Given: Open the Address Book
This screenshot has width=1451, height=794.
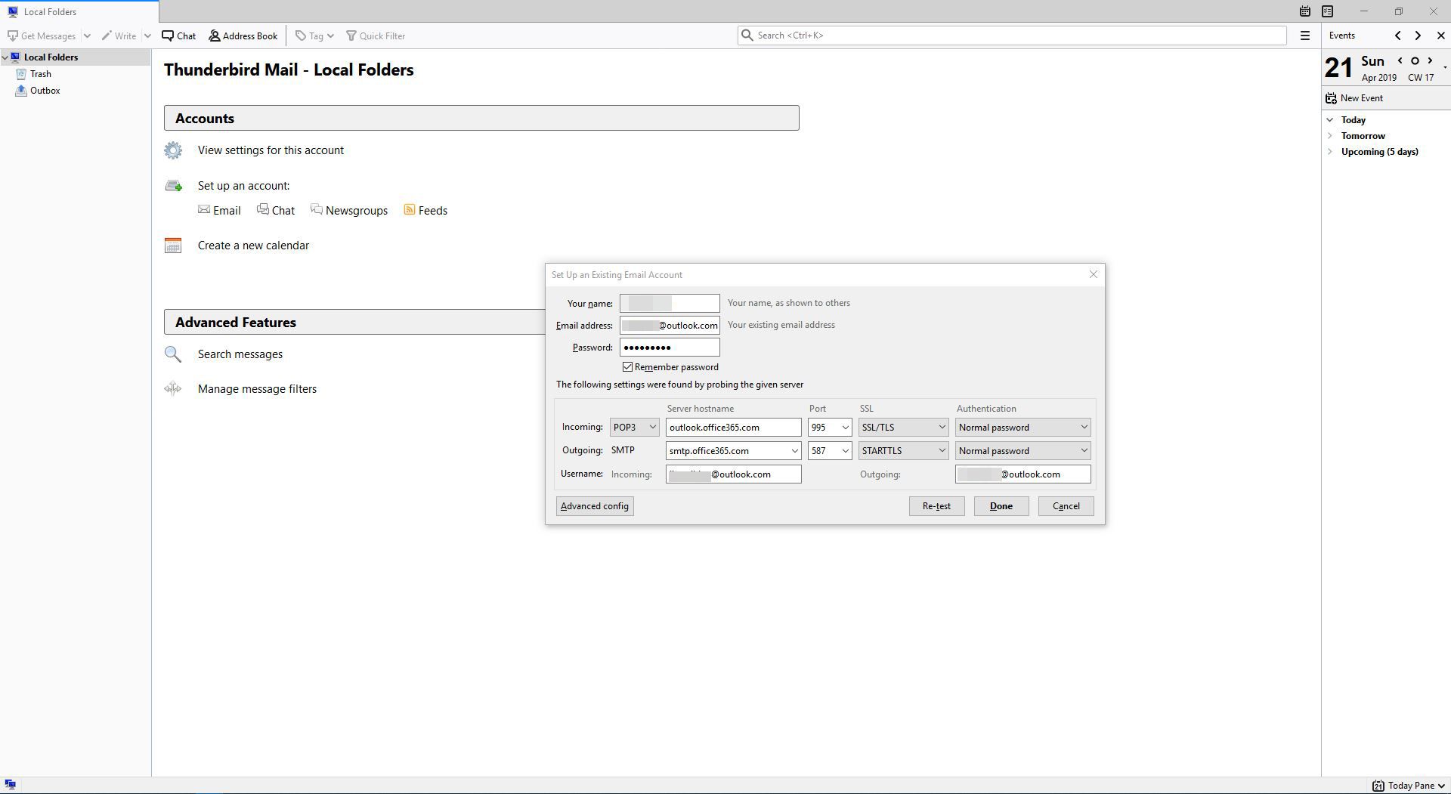Looking at the screenshot, I should [x=243, y=36].
